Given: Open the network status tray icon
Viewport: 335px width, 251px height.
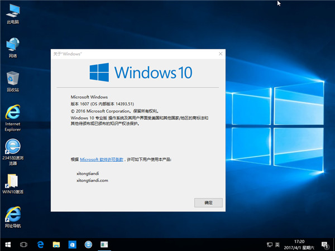Looking at the screenshot, I should tap(270, 245).
